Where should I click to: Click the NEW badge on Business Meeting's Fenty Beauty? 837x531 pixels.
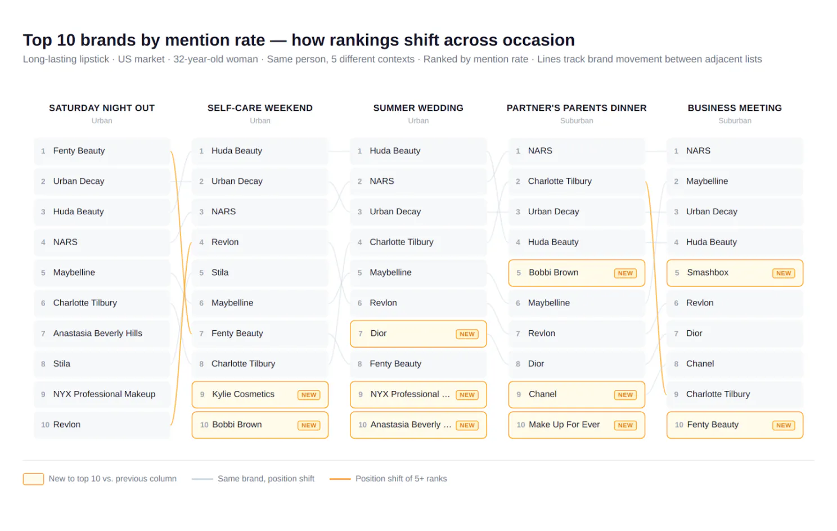[x=783, y=425]
